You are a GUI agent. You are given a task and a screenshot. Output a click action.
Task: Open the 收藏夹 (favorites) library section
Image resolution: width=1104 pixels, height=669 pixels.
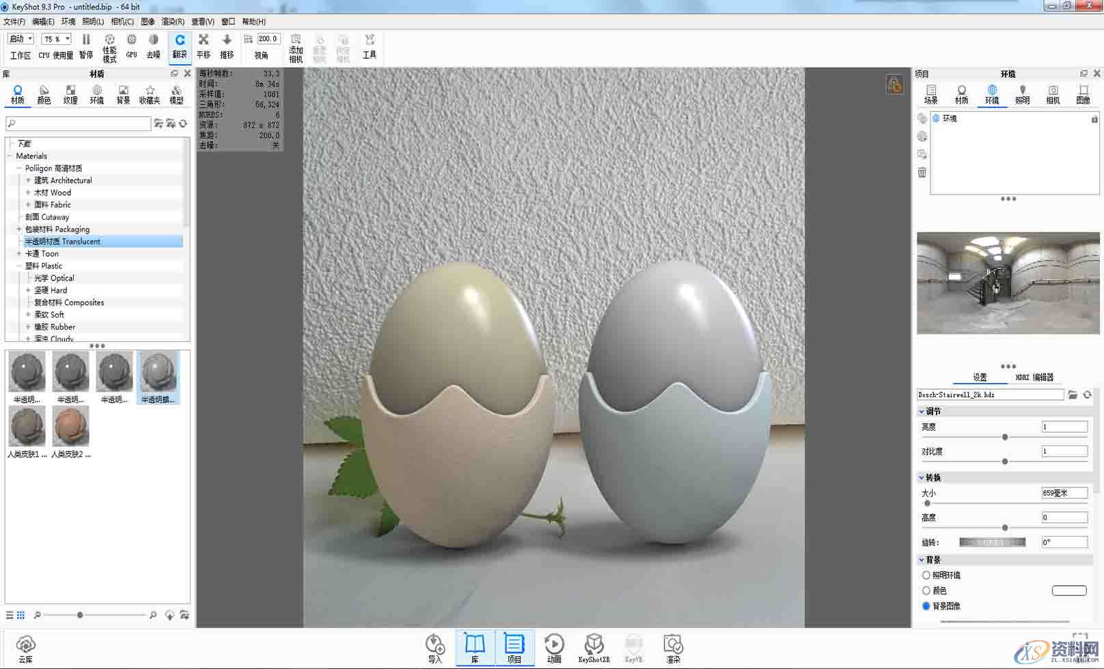tap(150, 94)
